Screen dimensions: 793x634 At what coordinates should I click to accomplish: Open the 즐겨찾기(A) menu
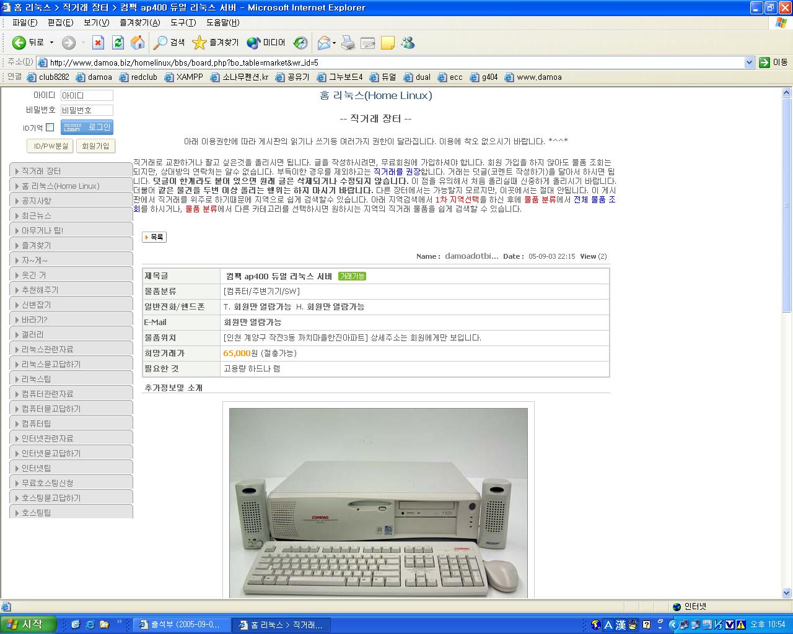pyautogui.click(x=139, y=22)
